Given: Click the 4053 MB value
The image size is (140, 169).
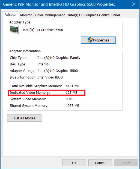Looking at the screenshot, I should tap(72, 106).
